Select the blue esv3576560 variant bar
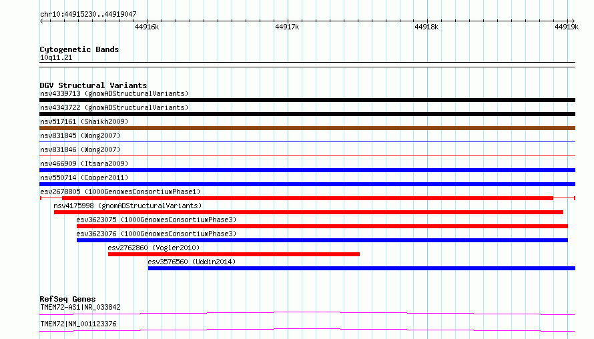The image size is (594, 339). click(x=361, y=268)
